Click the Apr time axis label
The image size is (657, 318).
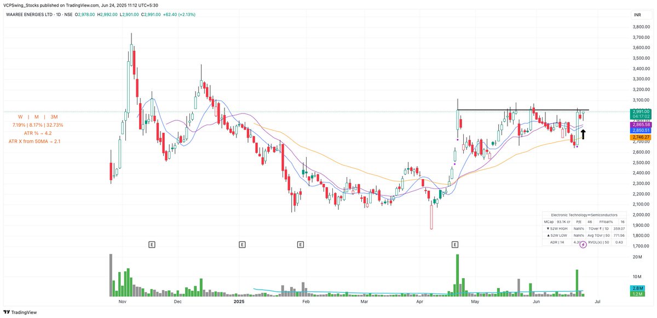(x=420, y=302)
